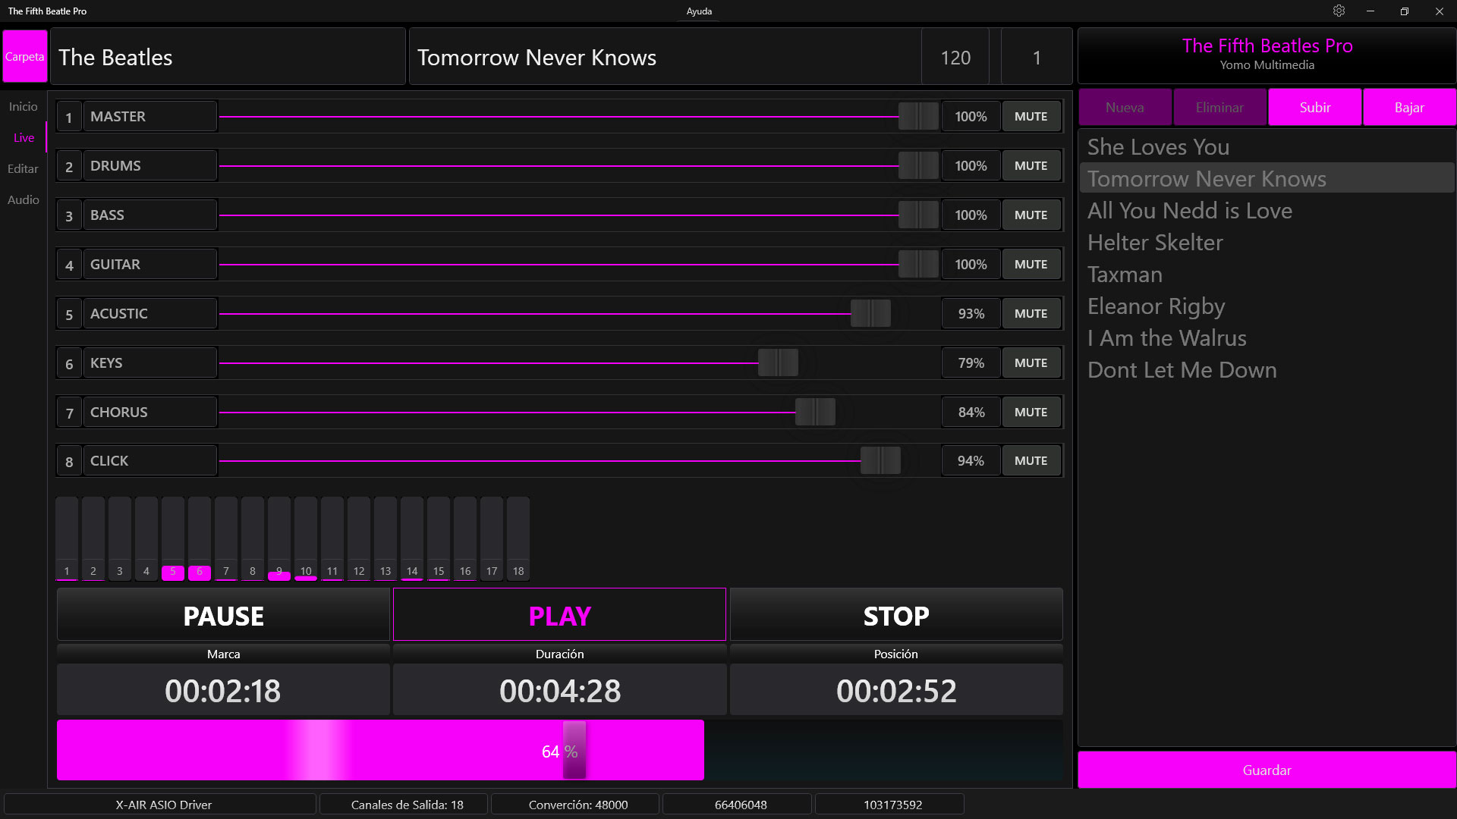Viewport: 1457px width, 819px height.
Task: Switch to the Editar tab
Action: pos(23,169)
